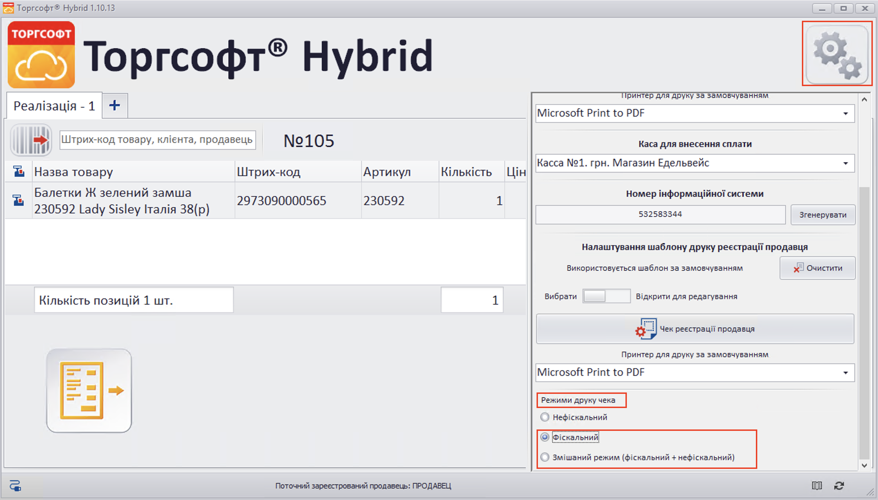The width and height of the screenshot is (878, 500).
Task: Expand the lower Microsoft Print to PDF dropdown
Action: (845, 373)
